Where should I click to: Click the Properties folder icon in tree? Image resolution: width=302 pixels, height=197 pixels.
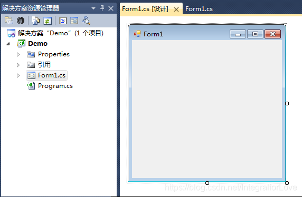coord(31,54)
